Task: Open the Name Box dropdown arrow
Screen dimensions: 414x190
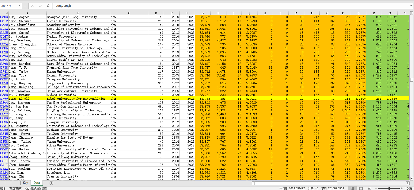Action: click(19, 6)
